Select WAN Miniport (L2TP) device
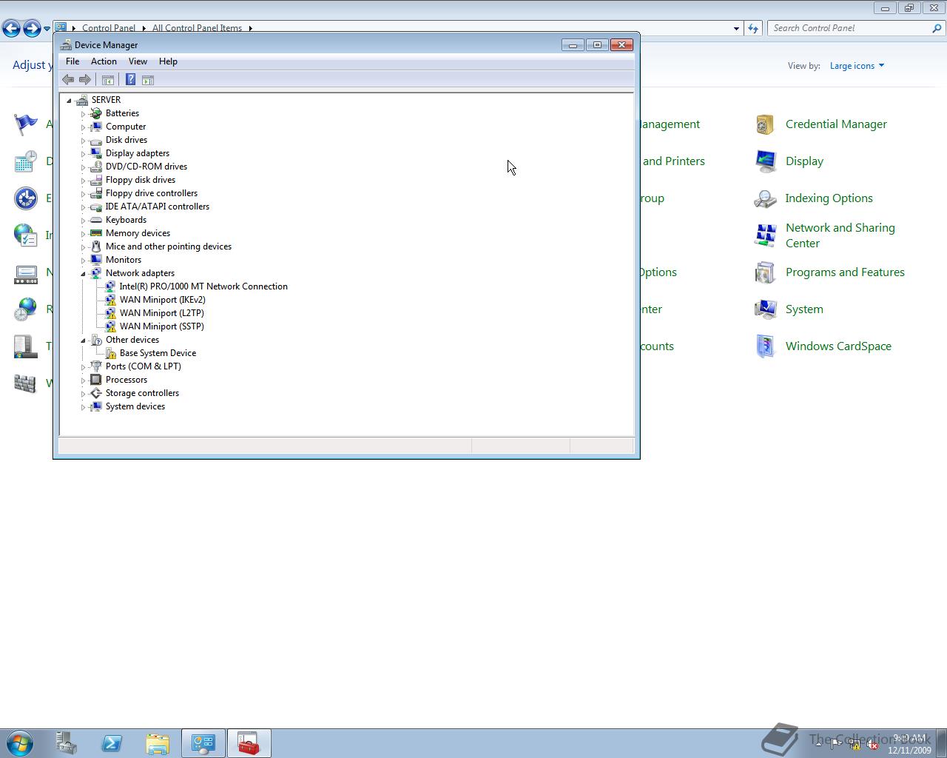Image resolution: width=947 pixels, height=758 pixels. [x=161, y=313]
